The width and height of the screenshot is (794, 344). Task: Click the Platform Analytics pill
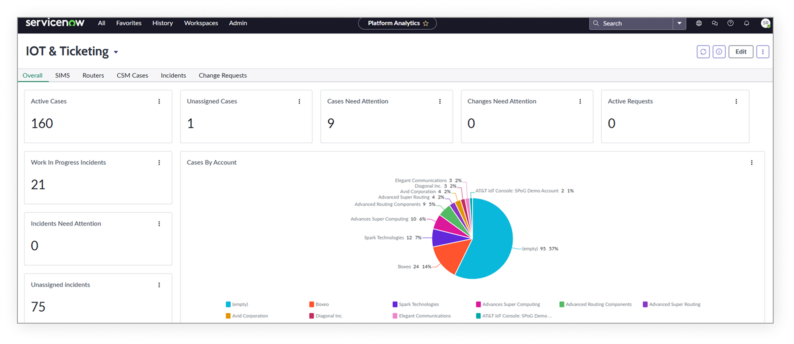click(397, 23)
